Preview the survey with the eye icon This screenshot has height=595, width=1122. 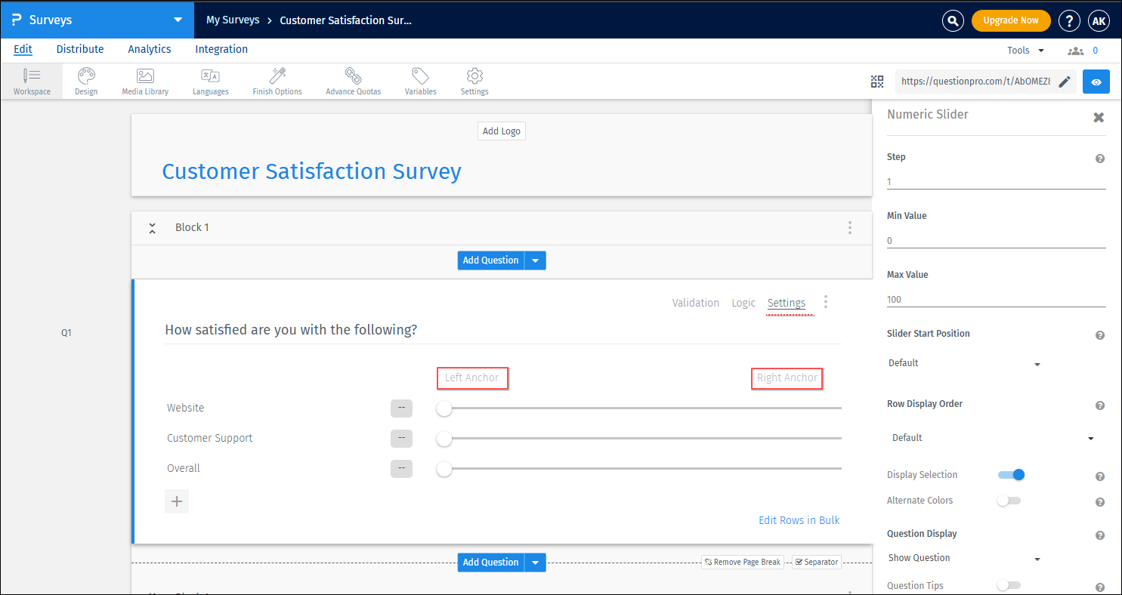coord(1096,82)
